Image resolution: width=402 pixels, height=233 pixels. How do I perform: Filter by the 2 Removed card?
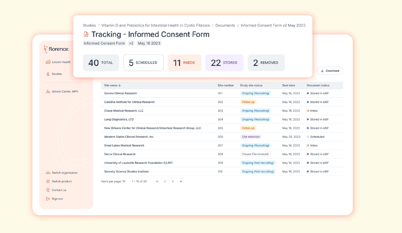266,63
